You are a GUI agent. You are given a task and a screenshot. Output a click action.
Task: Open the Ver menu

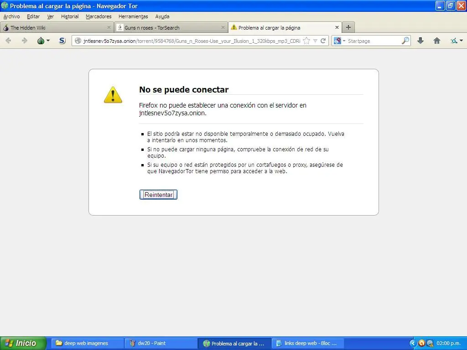50,16
